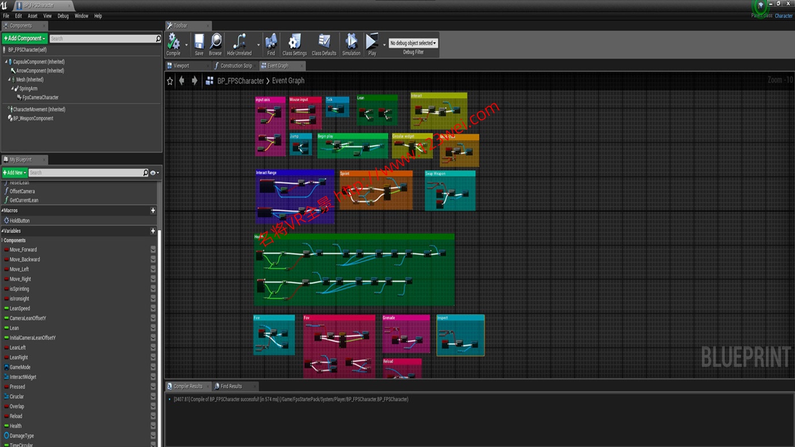Toggle the Hide Unrelated toolbar icon
This screenshot has height=447, width=795.
point(239,44)
